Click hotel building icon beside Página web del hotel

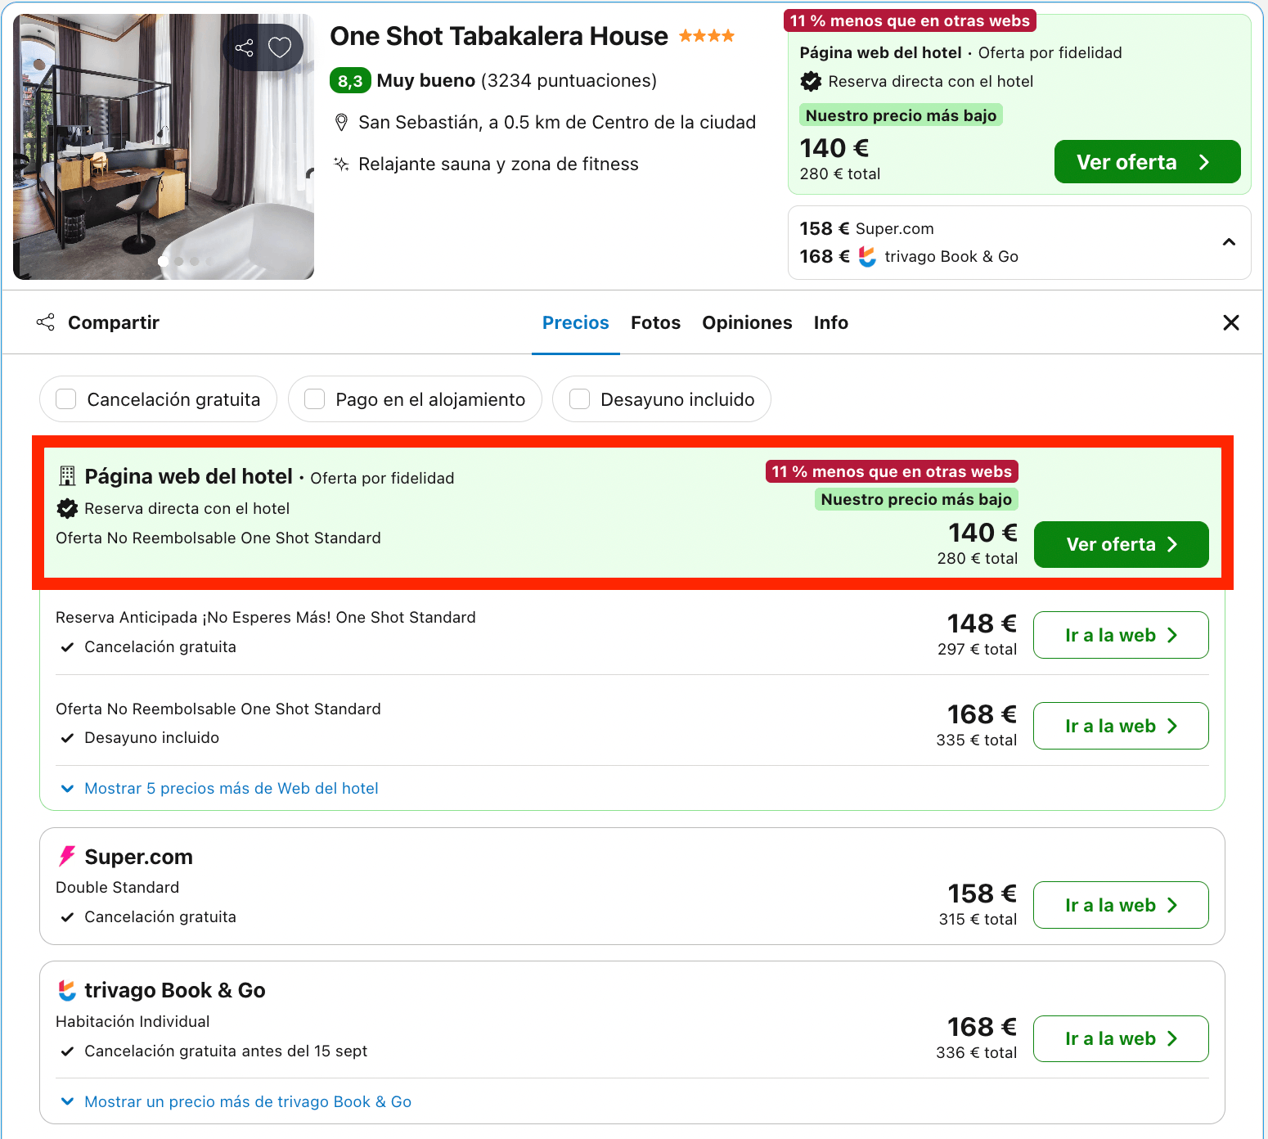(67, 476)
